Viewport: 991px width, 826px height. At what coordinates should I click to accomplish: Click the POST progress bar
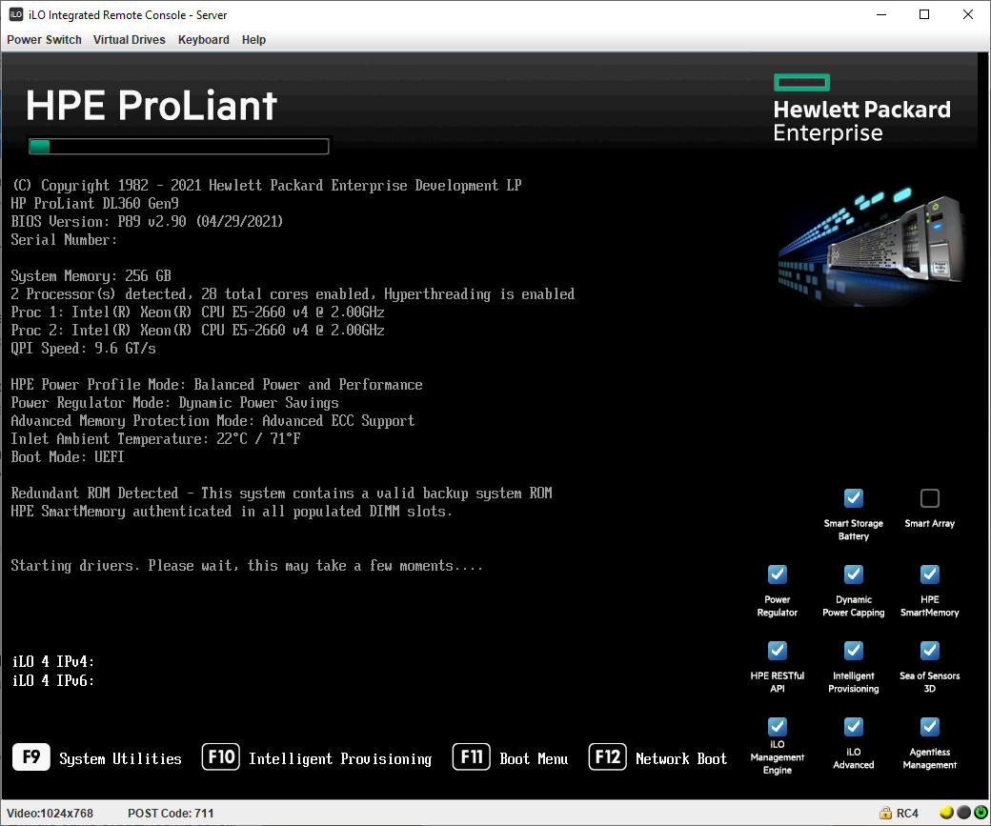coord(178,146)
